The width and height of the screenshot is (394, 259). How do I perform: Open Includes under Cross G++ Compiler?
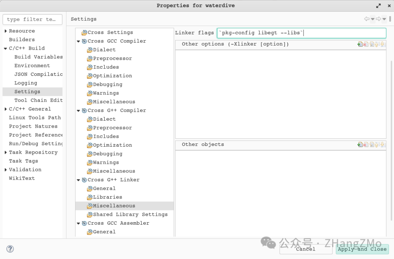pos(103,136)
